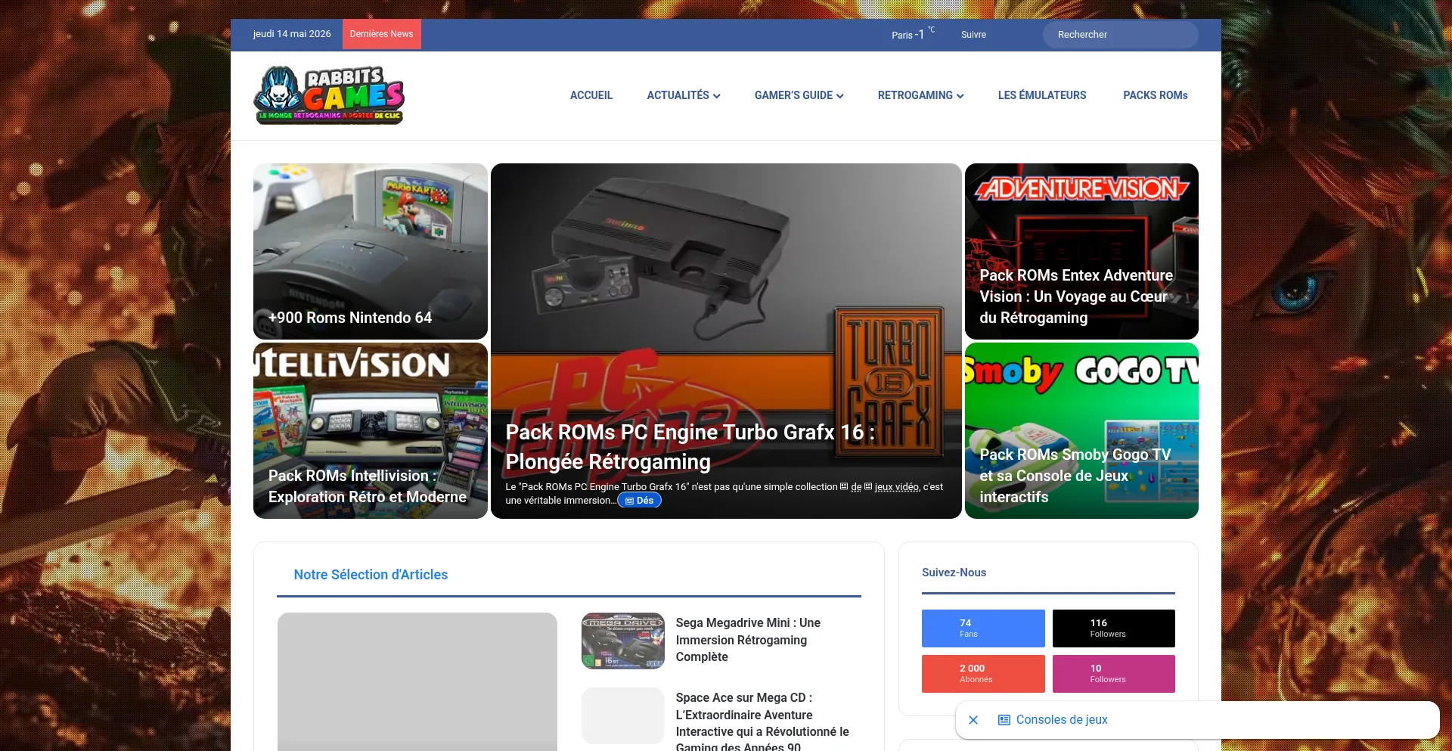Focus the Rechercher search field
1452x751 pixels.
coord(1120,35)
